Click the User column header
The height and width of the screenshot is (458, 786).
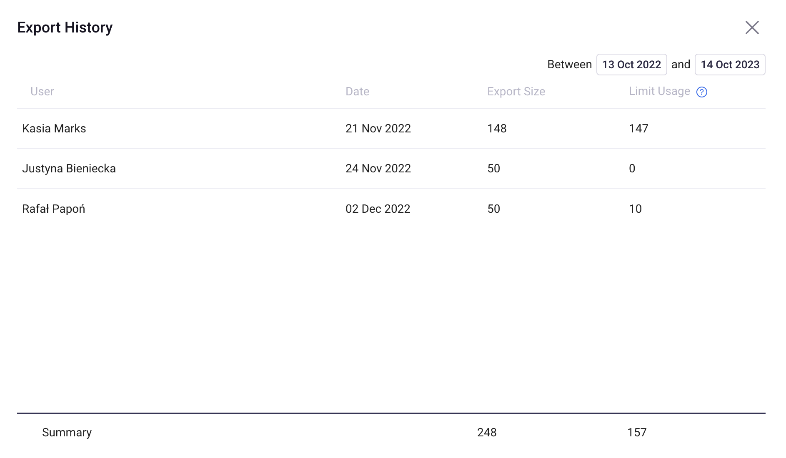42,92
